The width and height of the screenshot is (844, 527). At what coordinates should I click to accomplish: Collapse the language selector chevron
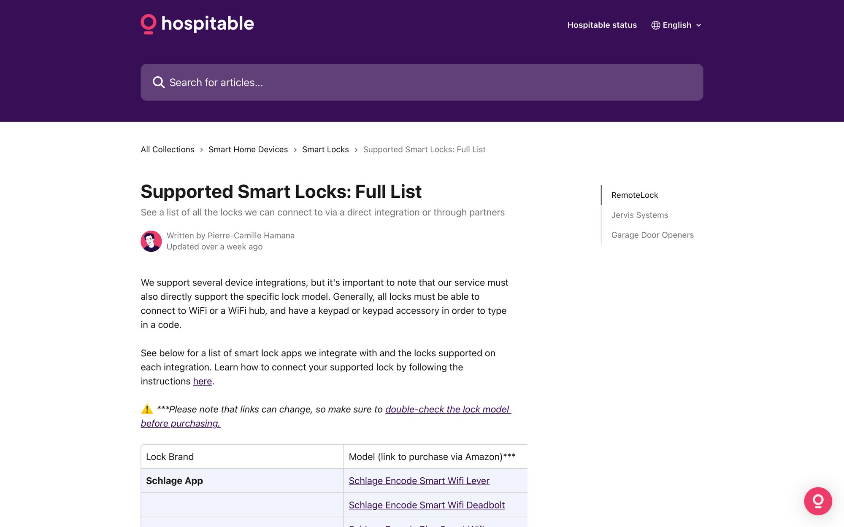pos(698,25)
